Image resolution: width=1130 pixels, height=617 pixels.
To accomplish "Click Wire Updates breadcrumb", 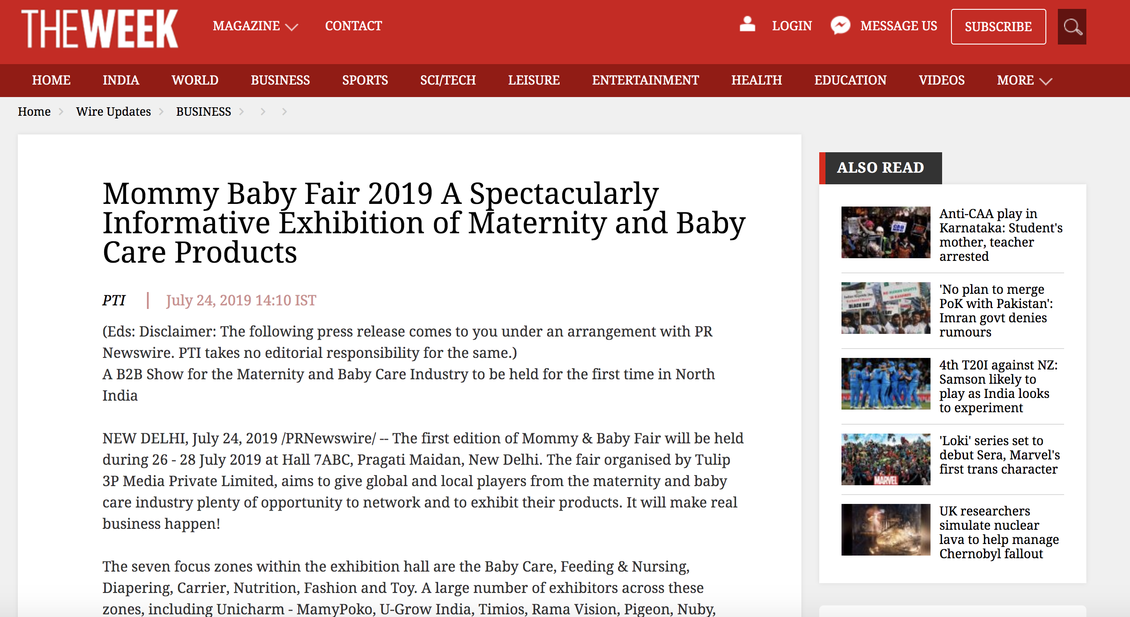I will [114, 111].
